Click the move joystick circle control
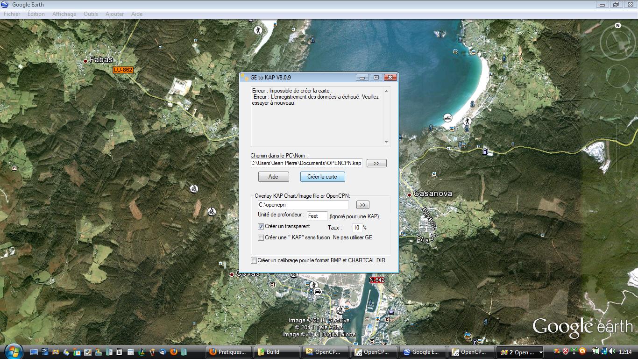The width and height of the screenshot is (638, 359). coord(618,76)
